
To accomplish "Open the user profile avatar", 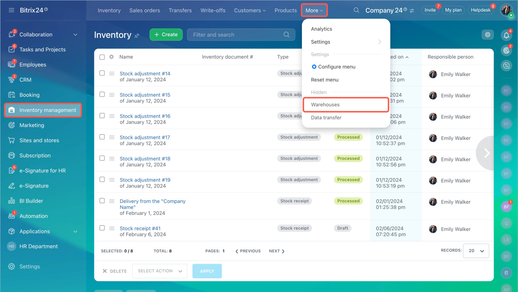I will [x=506, y=10].
